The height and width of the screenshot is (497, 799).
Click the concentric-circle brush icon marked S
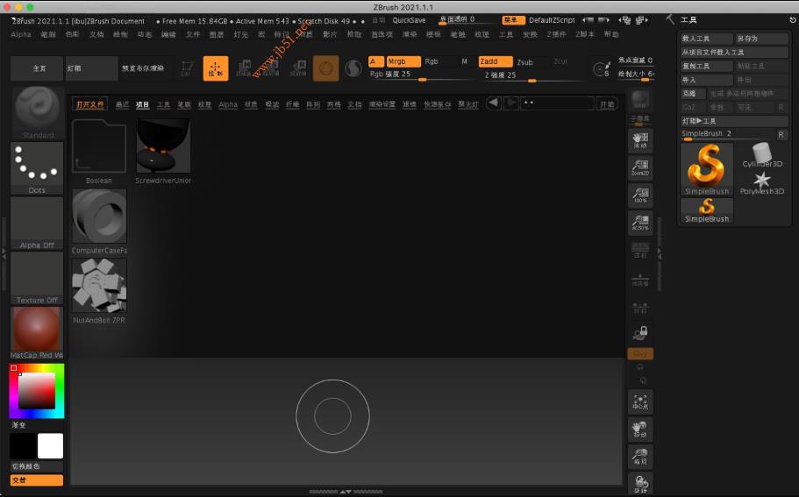click(x=602, y=68)
